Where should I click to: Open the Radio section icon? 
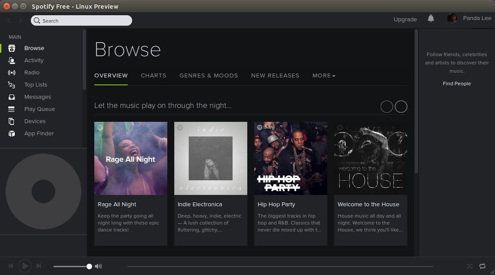pyautogui.click(x=12, y=72)
